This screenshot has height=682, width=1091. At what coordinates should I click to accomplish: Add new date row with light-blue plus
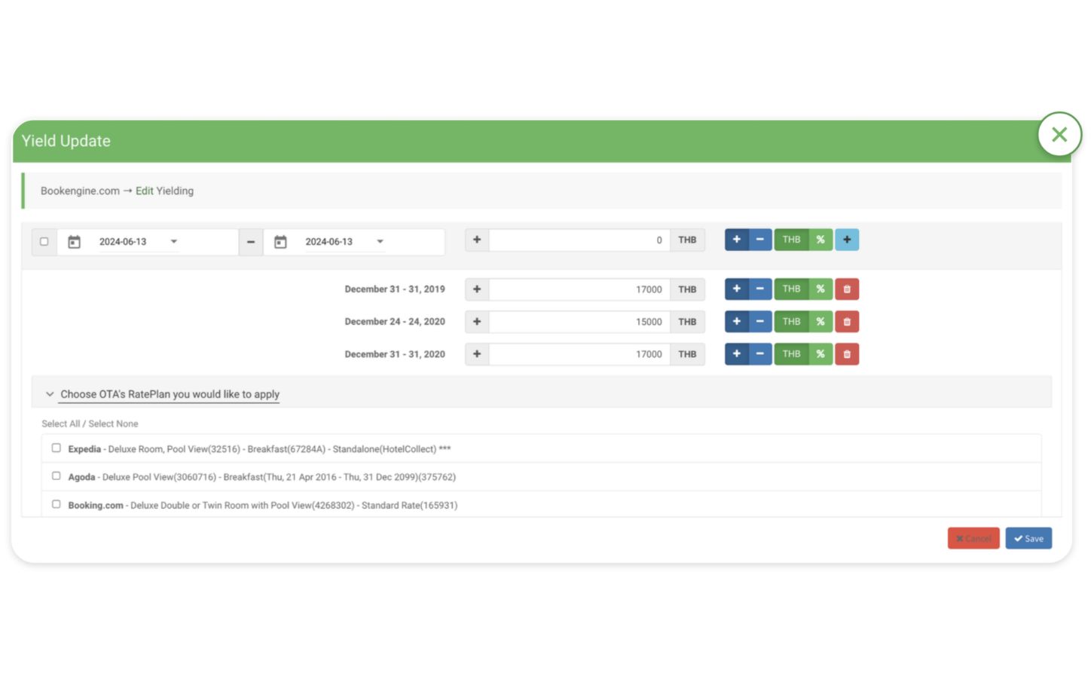(x=847, y=240)
